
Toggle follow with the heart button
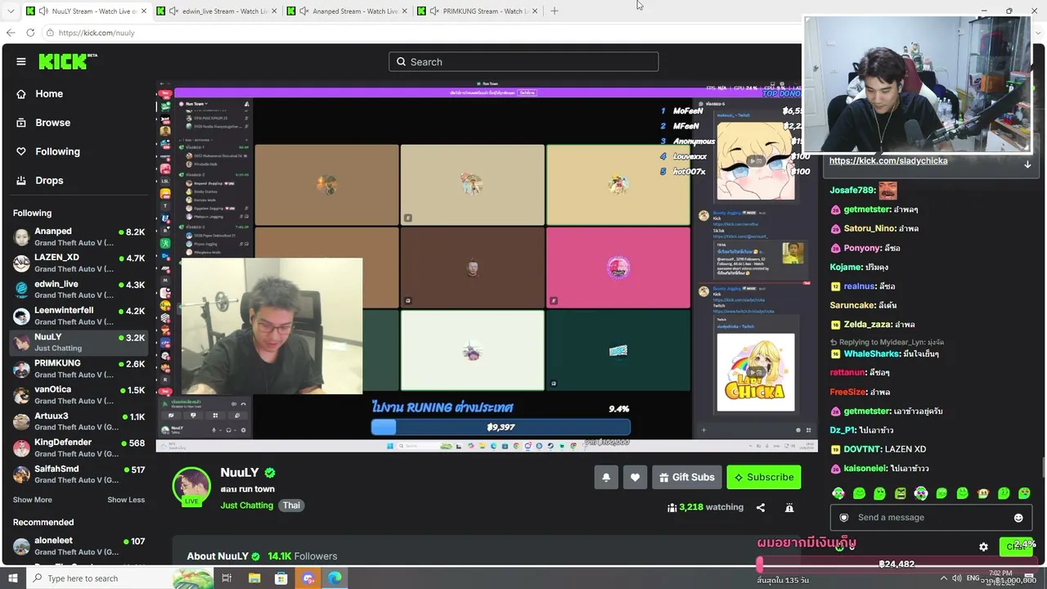pos(635,477)
